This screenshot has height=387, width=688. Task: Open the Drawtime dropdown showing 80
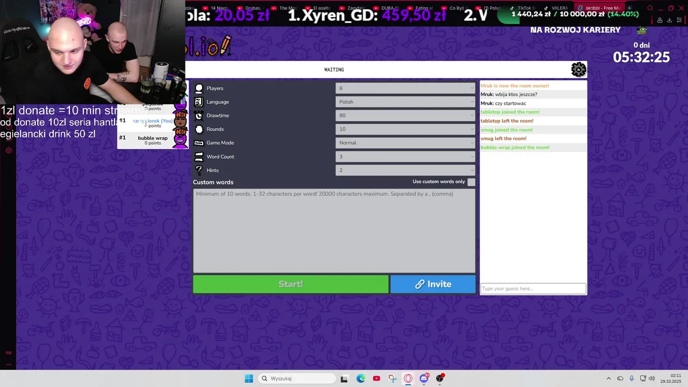(x=405, y=116)
